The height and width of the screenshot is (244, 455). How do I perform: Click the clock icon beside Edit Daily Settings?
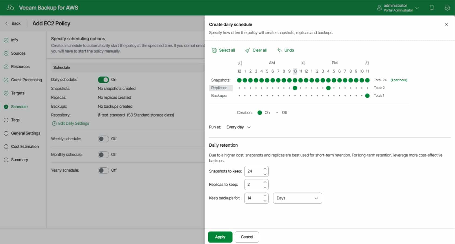point(54,123)
